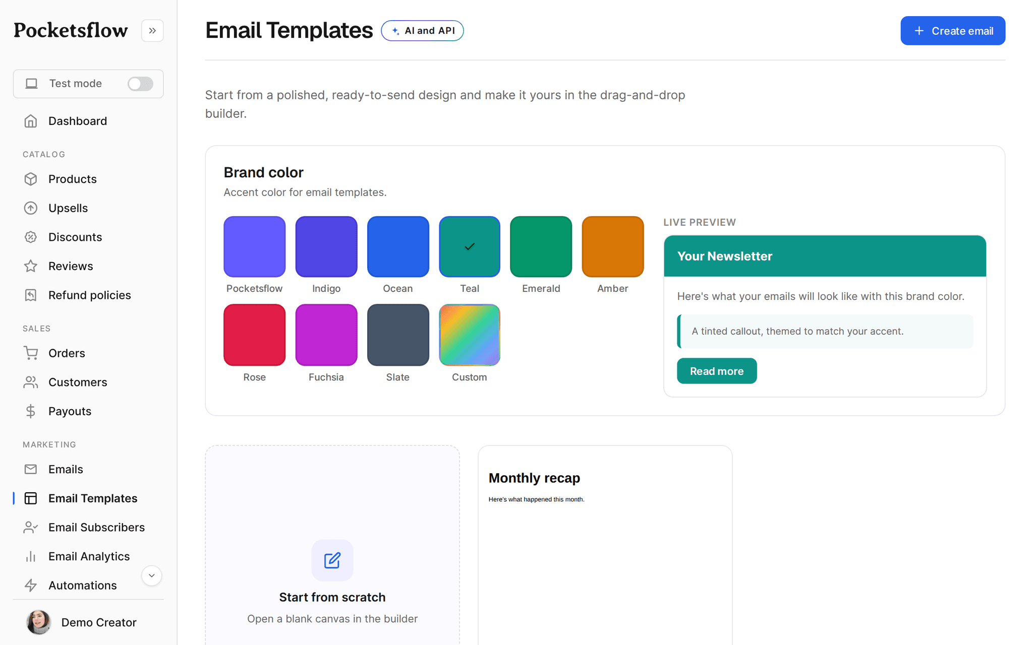Click the Start from scratch card
The height and width of the screenshot is (645, 1033).
332,545
